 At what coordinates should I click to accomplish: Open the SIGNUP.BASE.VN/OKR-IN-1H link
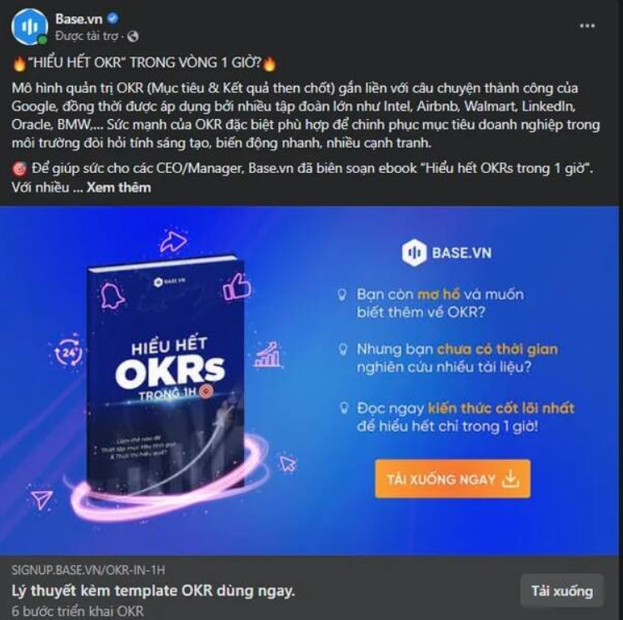coord(88,570)
